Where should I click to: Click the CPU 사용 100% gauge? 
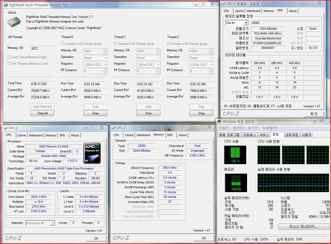pos(235,155)
